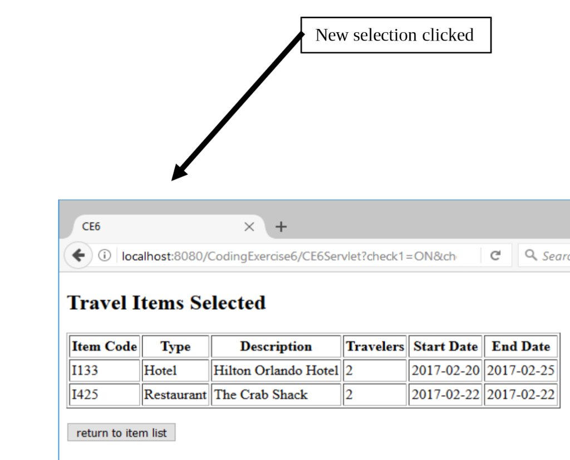The height and width of the screenshot is (460, 570).
Task: Click the Item Code column header
Action: 105,347
